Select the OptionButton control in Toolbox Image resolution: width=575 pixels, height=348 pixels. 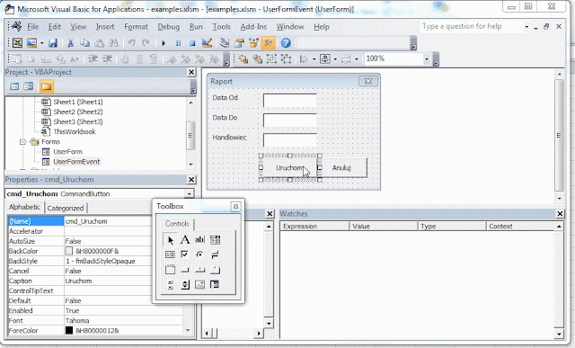pyautogui.click(x=199, y=254)
